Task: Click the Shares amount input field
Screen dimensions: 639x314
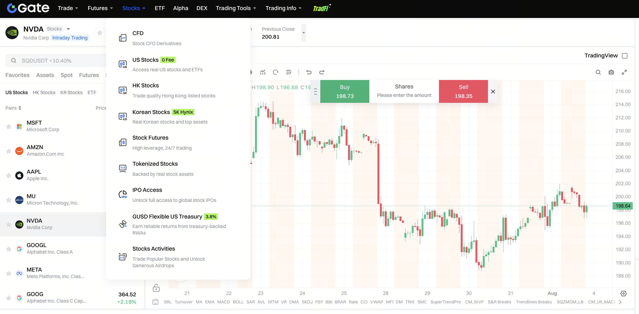Action: click(x=404, y=91)
